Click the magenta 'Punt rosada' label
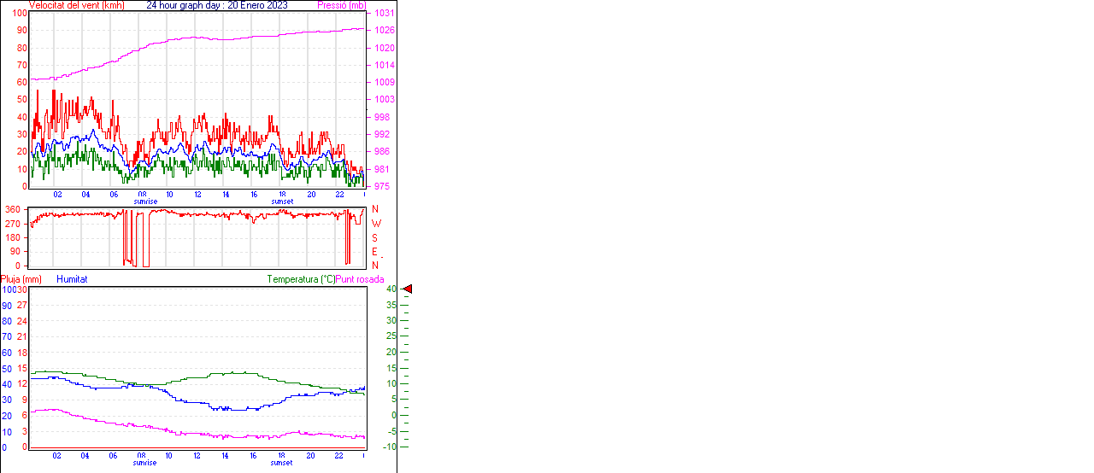 (x=360, y=279)
